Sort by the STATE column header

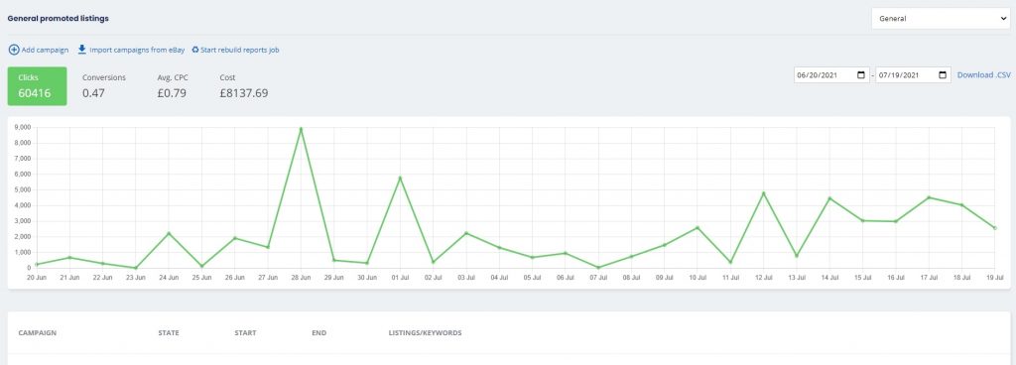(x=169, y=333)
